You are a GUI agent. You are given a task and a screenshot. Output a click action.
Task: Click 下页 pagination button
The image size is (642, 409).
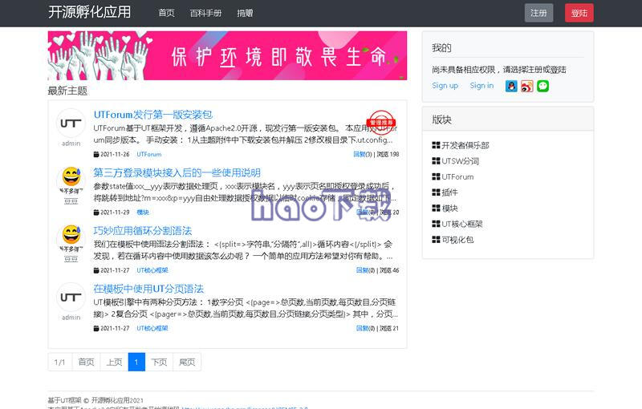pos(159,362)
